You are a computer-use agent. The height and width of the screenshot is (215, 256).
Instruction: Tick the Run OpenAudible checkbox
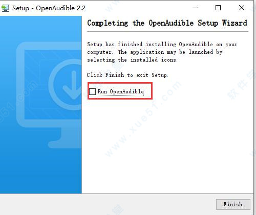click(92, 91)
